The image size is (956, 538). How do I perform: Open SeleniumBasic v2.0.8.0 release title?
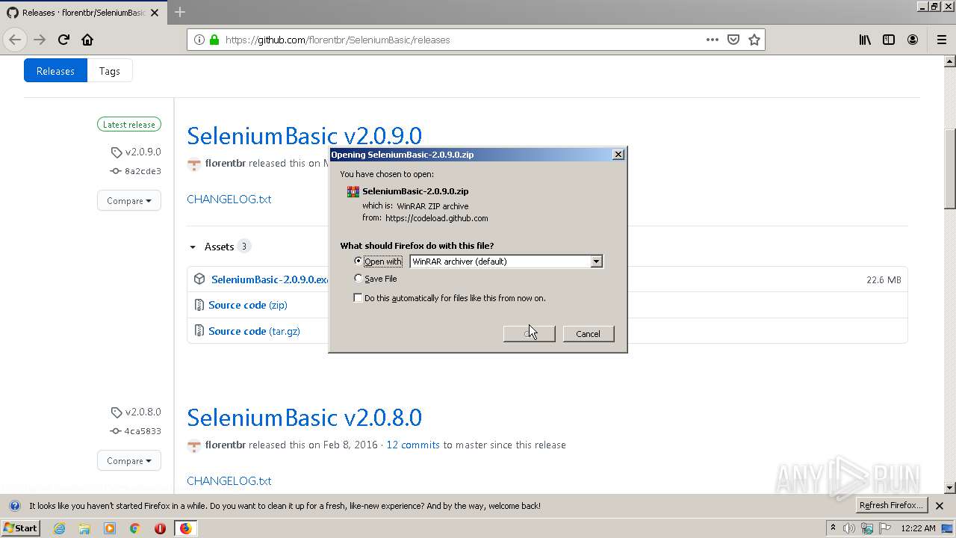(x=304, y=417)
